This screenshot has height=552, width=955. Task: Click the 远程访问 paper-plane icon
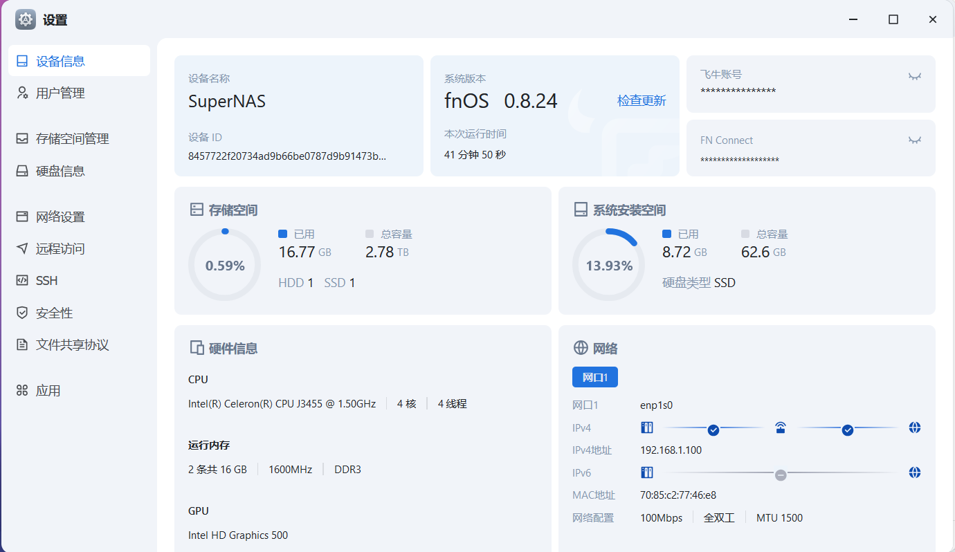click(22, 248)
